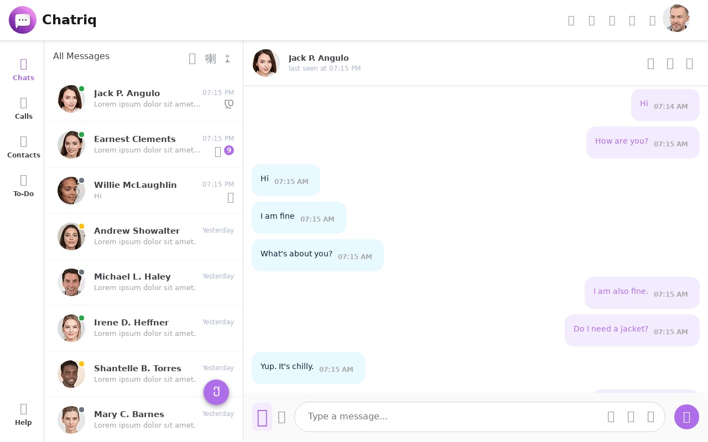This screenshot has height=442, width=708.
Task: Click the last seen at 07:15 PM text
Action: pyautogui.click(x=325, y=69)
